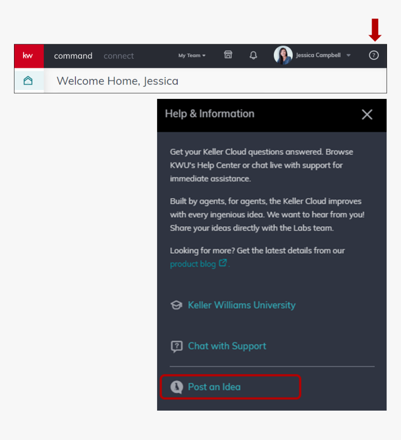This screenshot has height=440, width=401.
Task: Open the Jessica Campbell account name menu
Action: point(318,56)
